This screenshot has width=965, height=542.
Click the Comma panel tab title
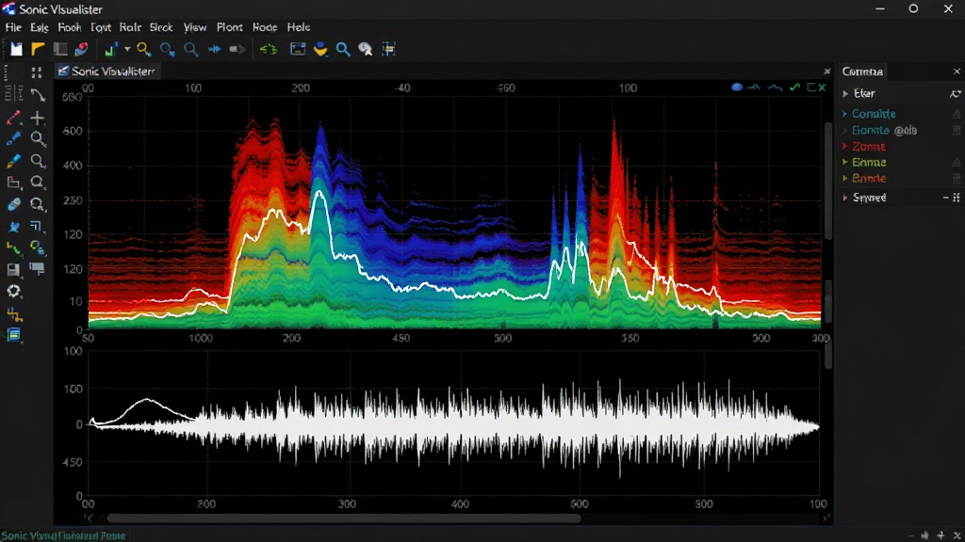[x=862, y=72]
